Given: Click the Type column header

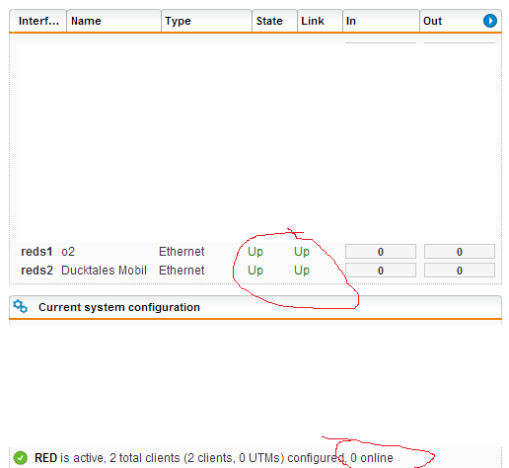Looking at the screenshot, I should 206,21.
